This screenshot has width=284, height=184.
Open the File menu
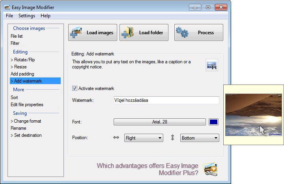pyautogui.click(x=9, y=16)
